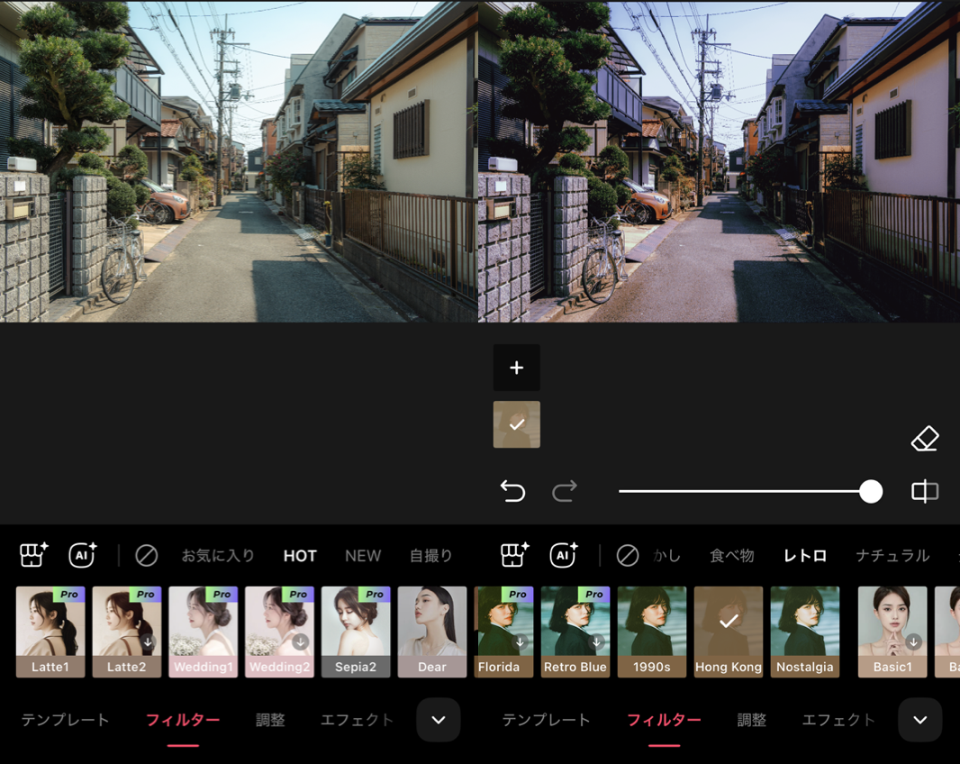
Task: Open the filter store in the right panel
Action: (x=513, y=556)
